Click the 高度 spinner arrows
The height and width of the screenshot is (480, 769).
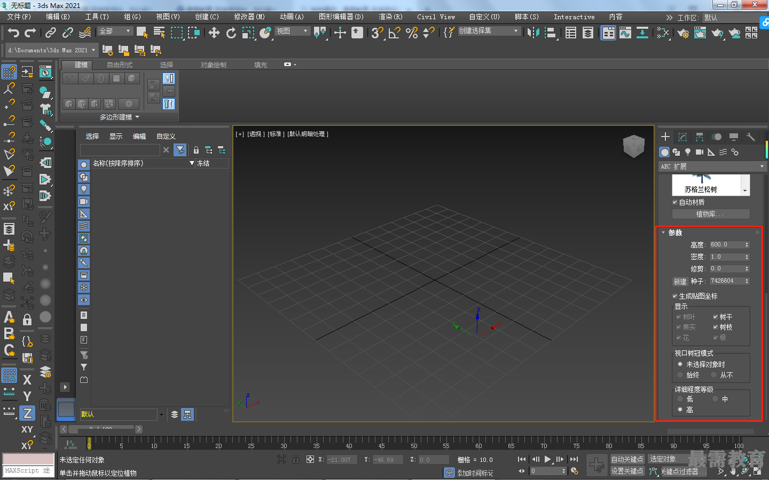pyautogui.click(x=747, y=245)
